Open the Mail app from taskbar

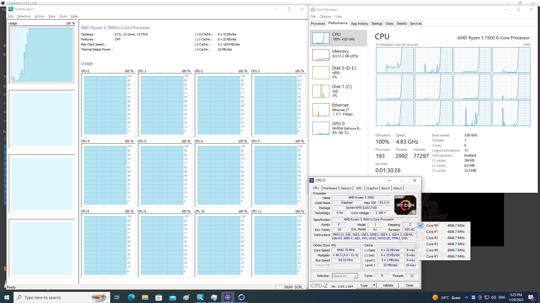click(x=172, y=297)
